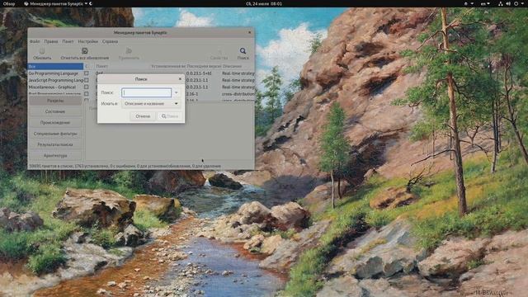528x297 pixels.
Task: Click the clock in the top panel
Action: [x=264, y=3]
